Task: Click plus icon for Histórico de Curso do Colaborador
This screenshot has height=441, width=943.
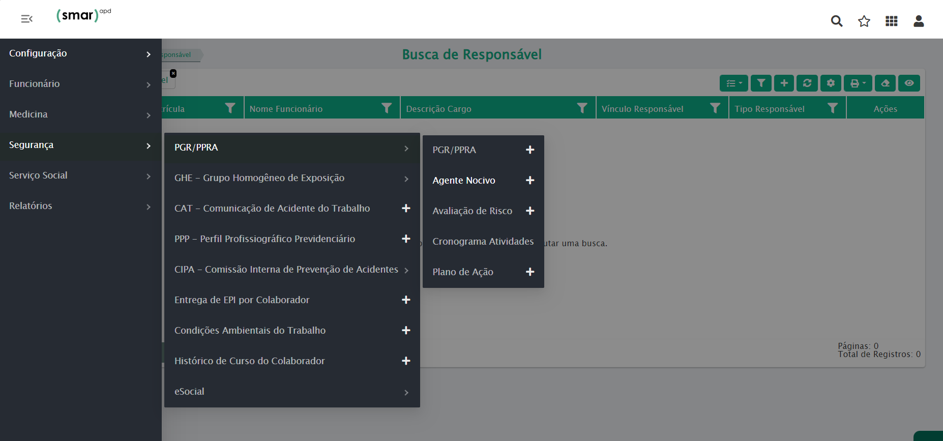Action: click(x=406, y=361)
